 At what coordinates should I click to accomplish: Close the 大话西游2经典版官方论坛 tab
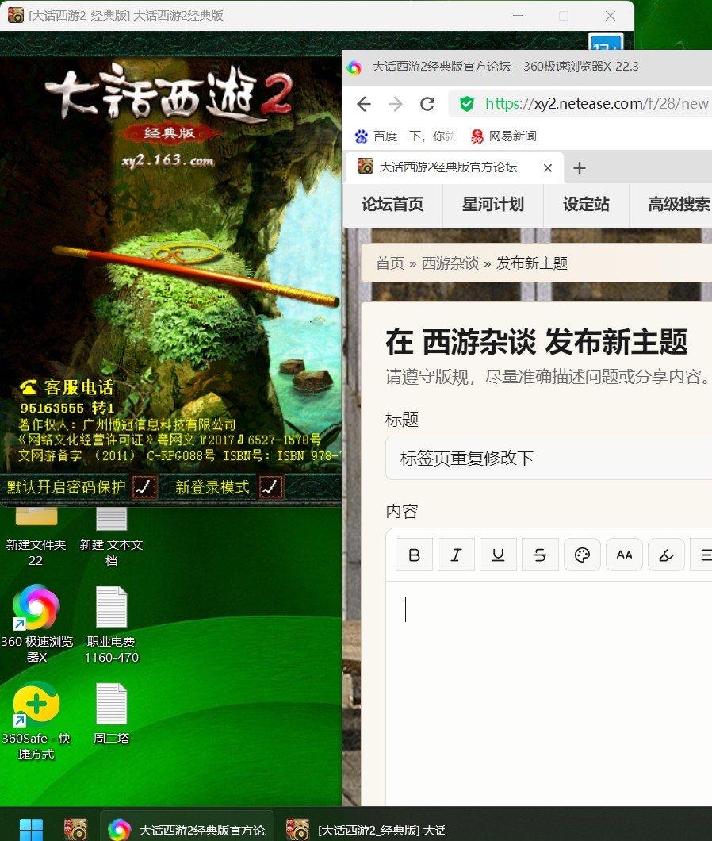pos(547,168)
